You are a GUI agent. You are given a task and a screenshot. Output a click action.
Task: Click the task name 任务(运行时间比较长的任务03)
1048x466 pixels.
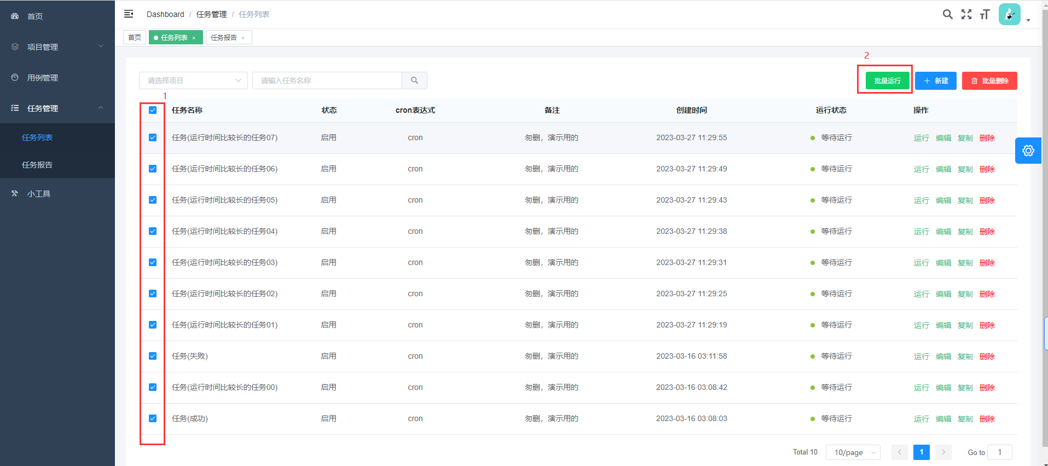point(225,262)
